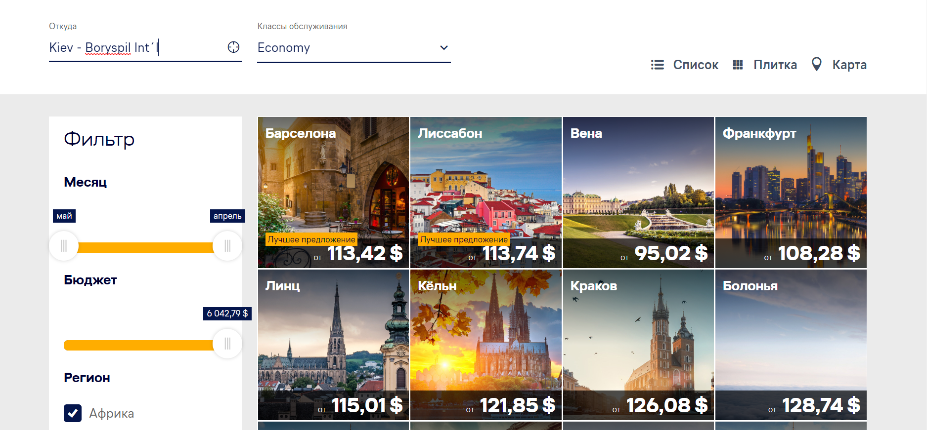The width and height of the screenshot is (927, 430).
Task: Click the Месяц filter heading
Action: tap(86, 182)
